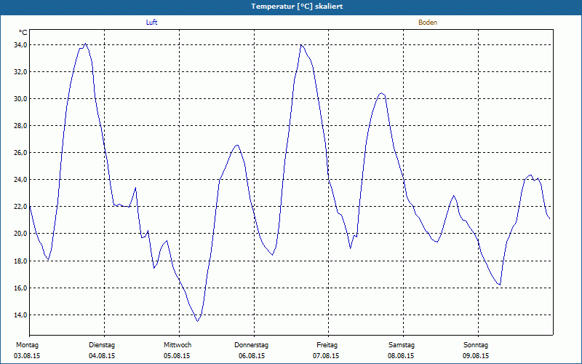Click the 'Samstag' day label

click(x=402, y=345)
